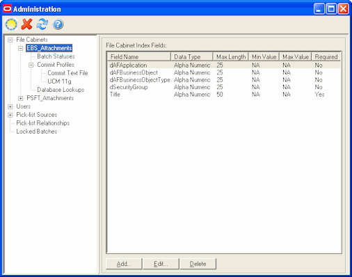This screenshot has height=277, width=352.
Task: Select the UCM 11g commit profile
Action: (x=59, y=81)
